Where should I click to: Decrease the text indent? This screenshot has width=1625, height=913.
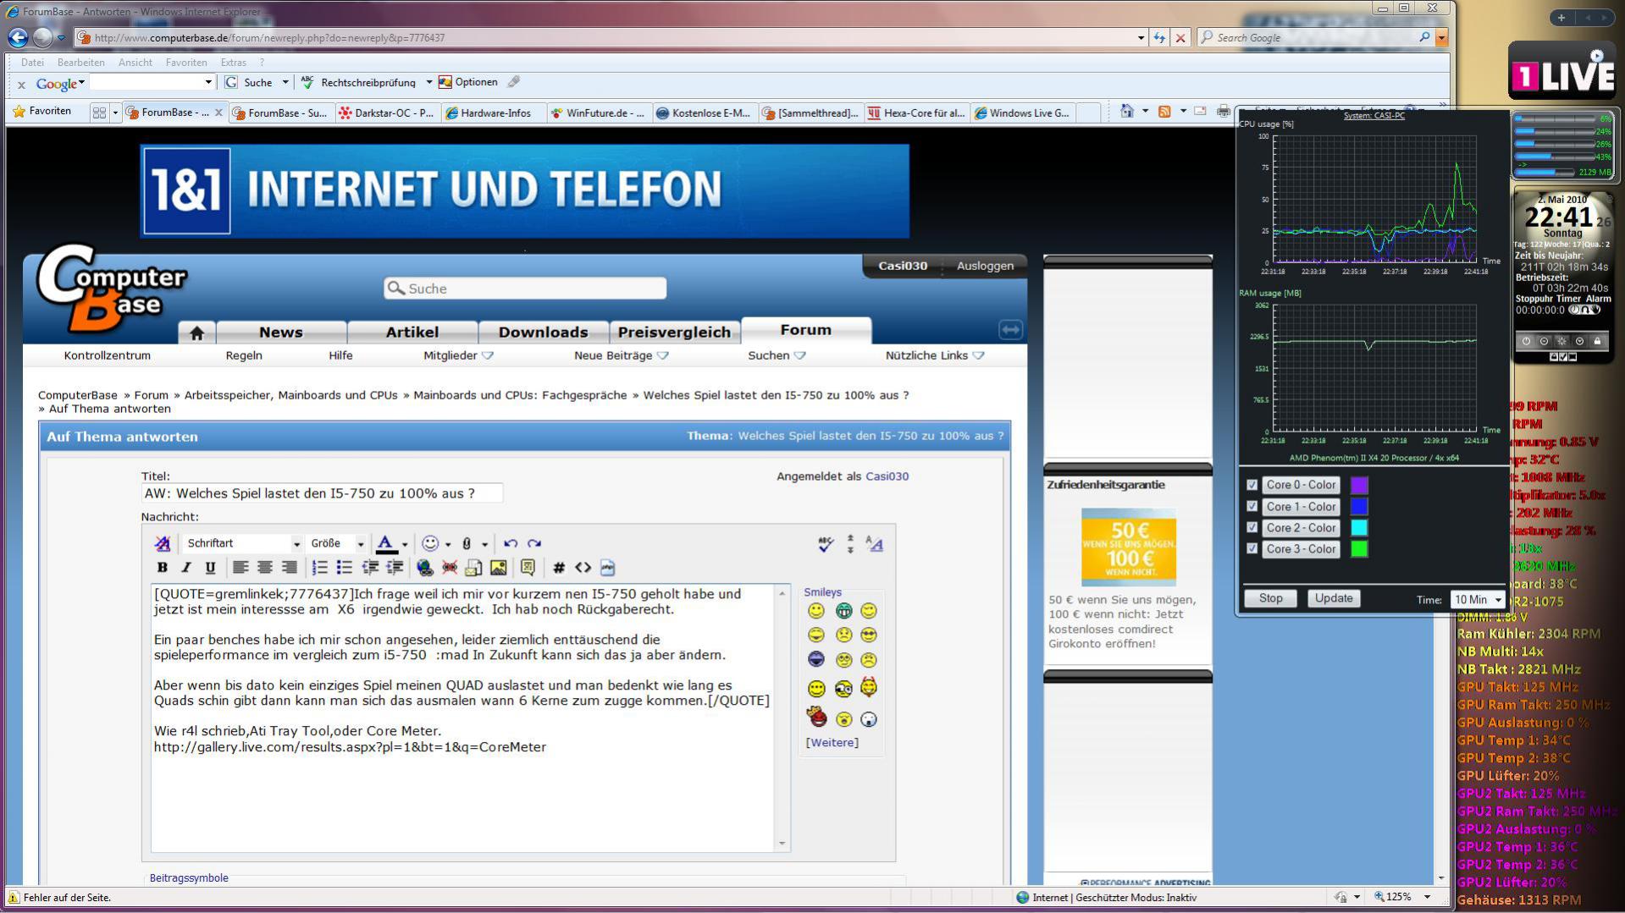coord(370,568)
